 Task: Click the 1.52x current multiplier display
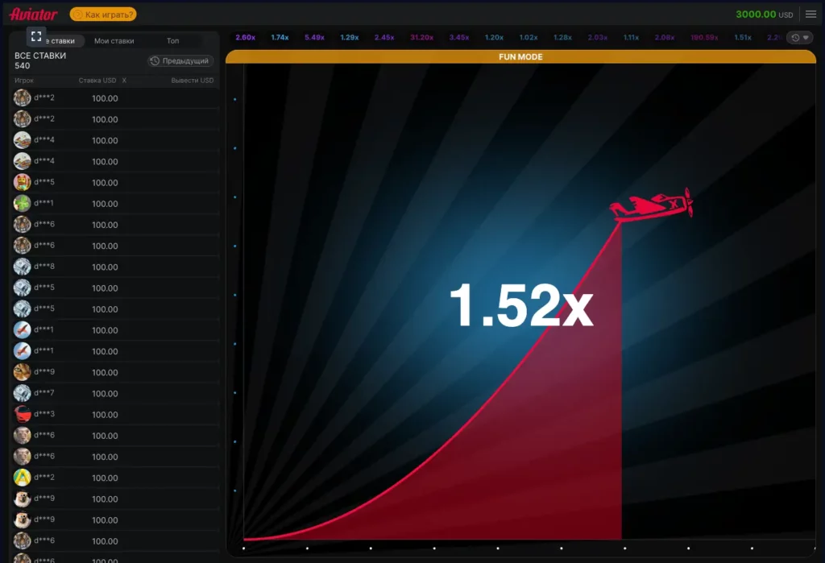pos(520,306)
